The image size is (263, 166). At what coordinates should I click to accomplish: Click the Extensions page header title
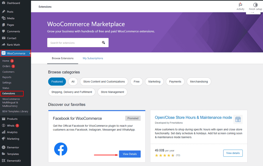click(x=45, y=7)
